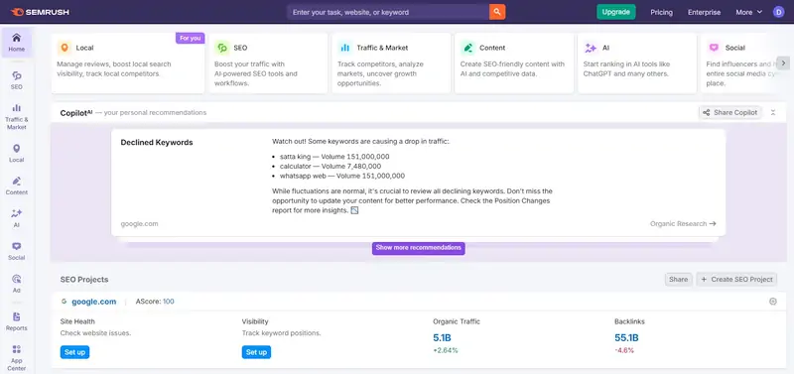Set up Site Health for google.com
The width and height of the screenshot is (794, 374).
tap(75, 352)
